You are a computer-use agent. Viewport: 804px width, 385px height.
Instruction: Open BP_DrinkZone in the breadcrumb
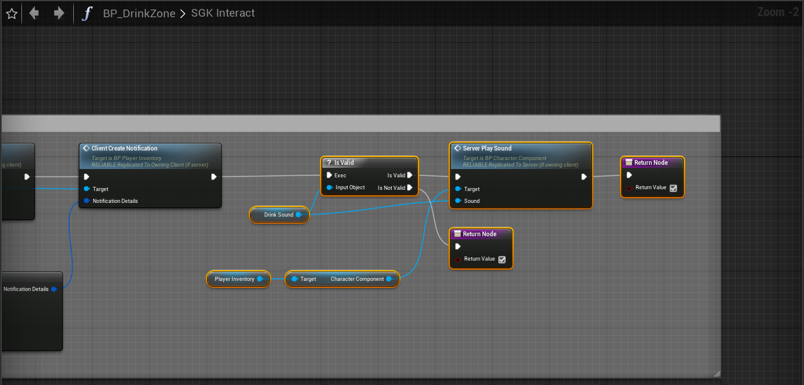(139, 13)
